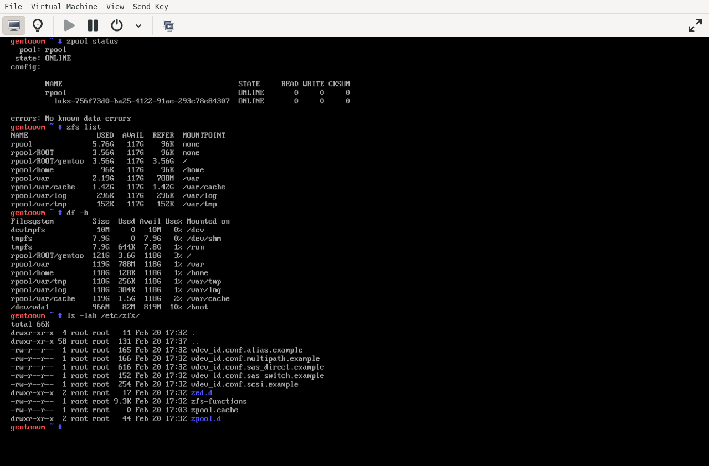Click the 3.6G used value
709x466 pixels.
[x=127, y=256]
